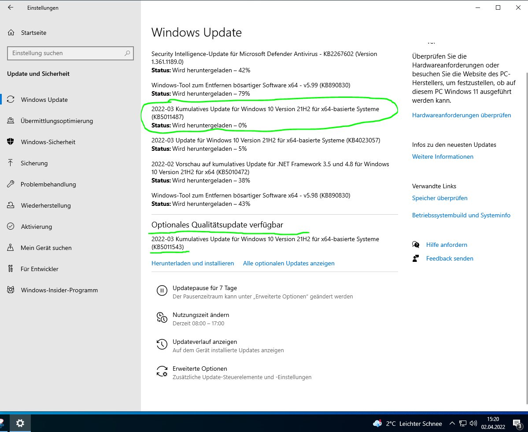Click the right-side vertical scrollbar
The height and width of the screenshot is (432, 528).
tap(527, 238)
